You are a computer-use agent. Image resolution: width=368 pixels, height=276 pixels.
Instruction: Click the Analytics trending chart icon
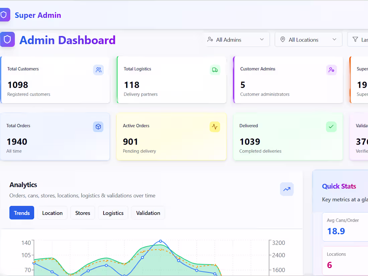(x=287, y=189)
